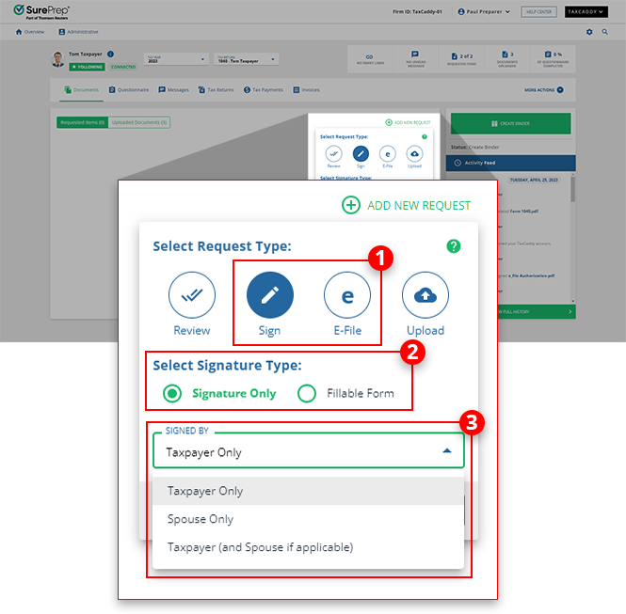Choose the enlarged E-File request icon
This screenshot has height=614, width=626.
point(347,295)
